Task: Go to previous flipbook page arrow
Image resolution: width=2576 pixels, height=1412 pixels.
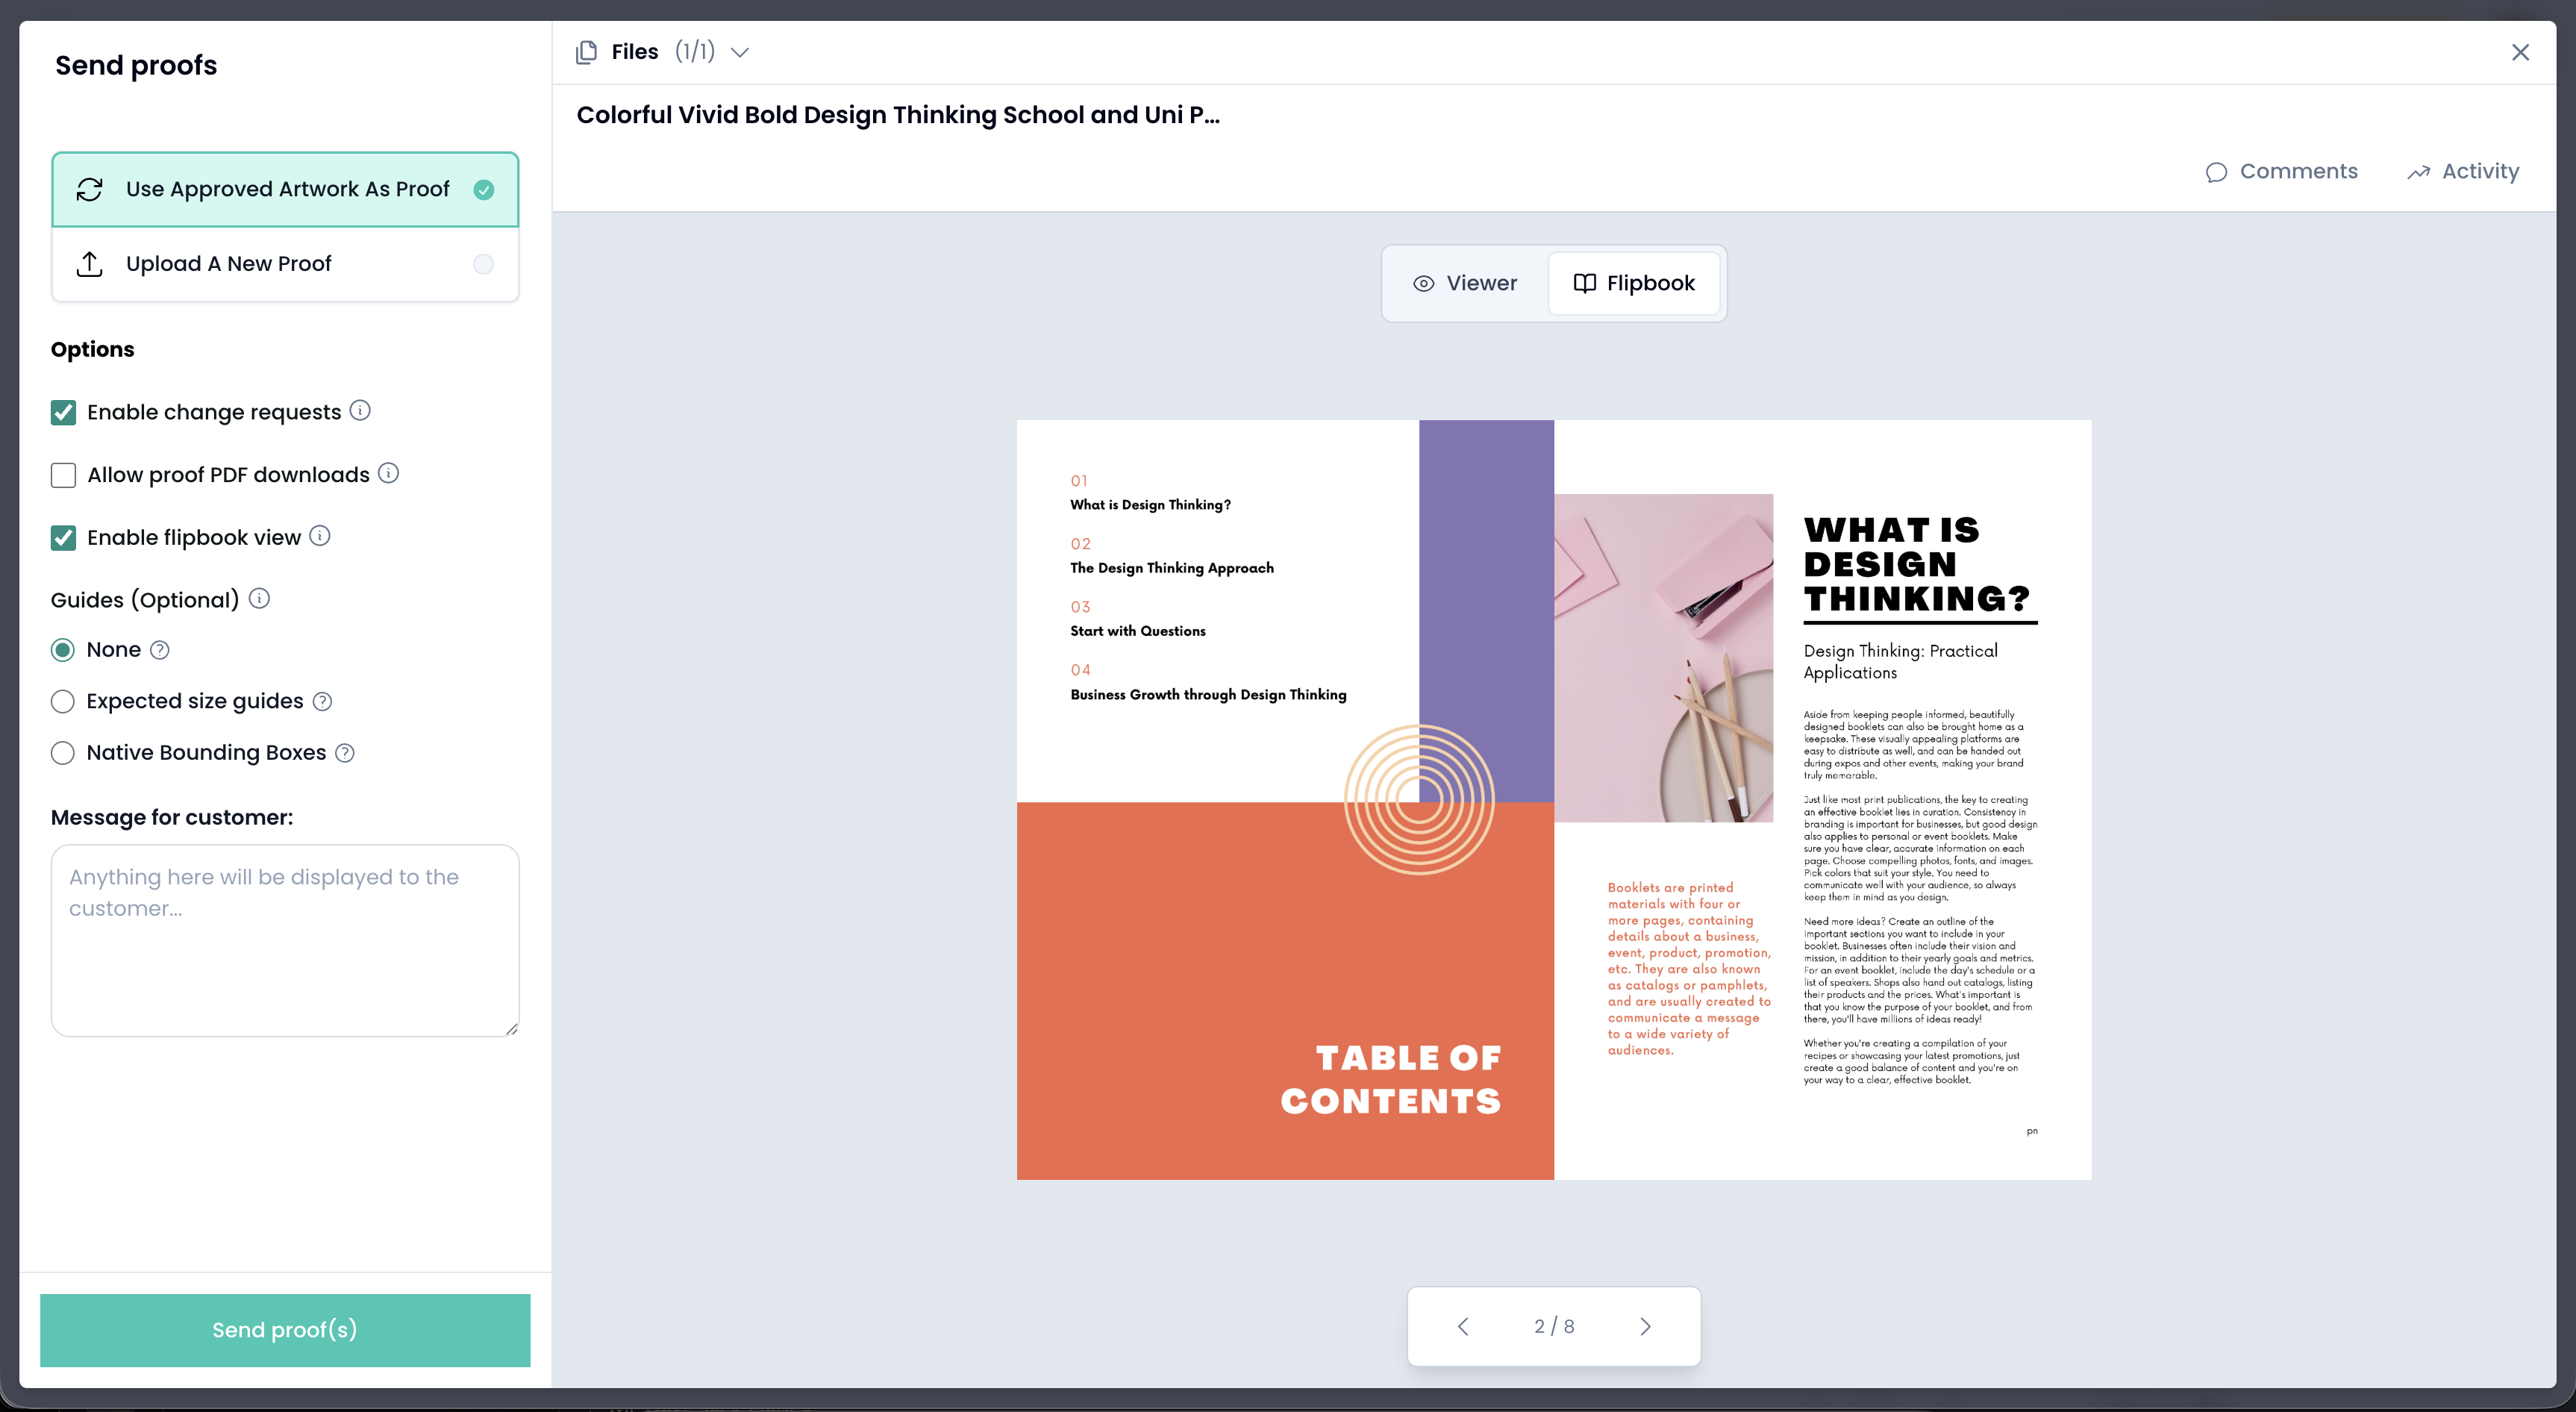Action: coord(1463,1326)
